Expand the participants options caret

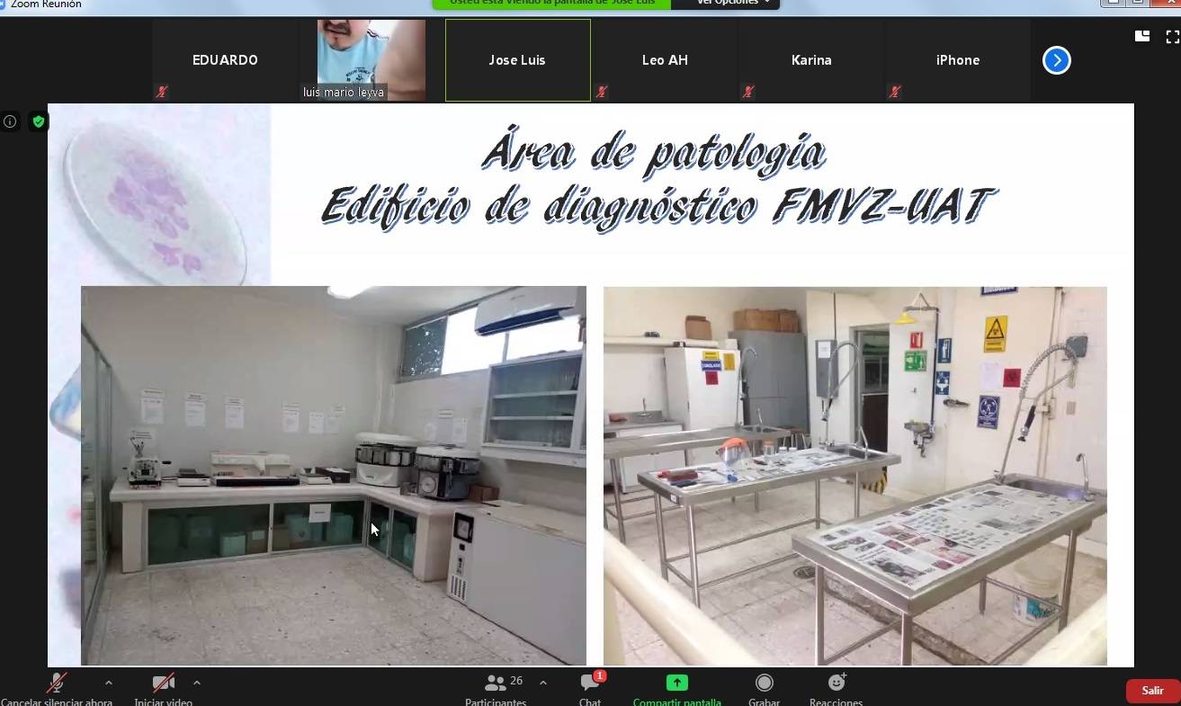tap(543, 683)
